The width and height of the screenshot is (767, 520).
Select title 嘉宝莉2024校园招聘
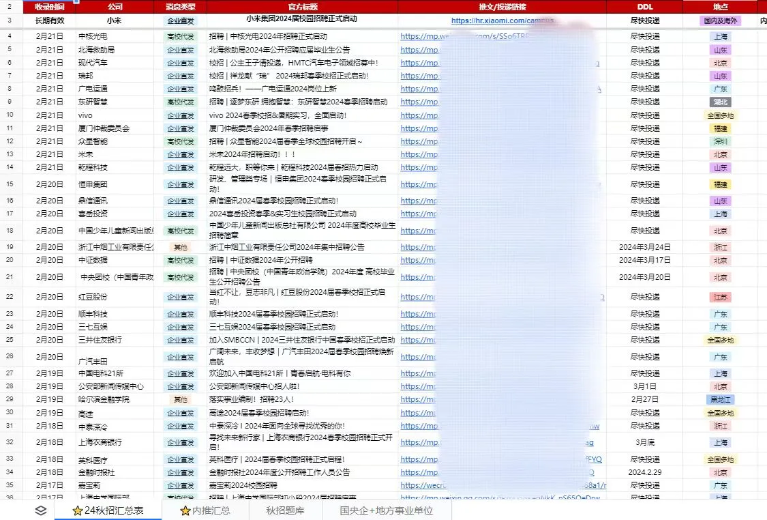[x=243, y=485]
